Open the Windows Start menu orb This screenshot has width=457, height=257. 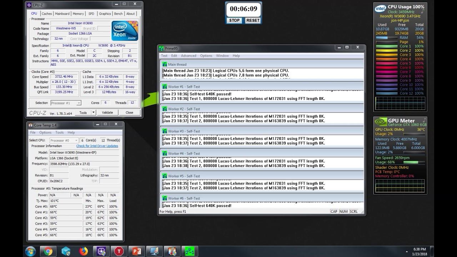30,251
